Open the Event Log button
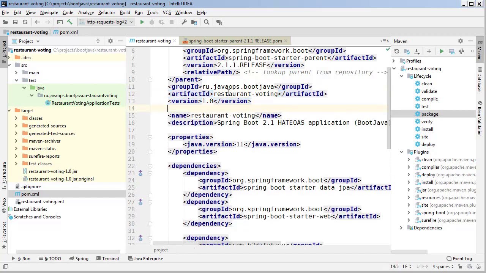The height and width of the screenshot is (273, 486). (459, 259)
